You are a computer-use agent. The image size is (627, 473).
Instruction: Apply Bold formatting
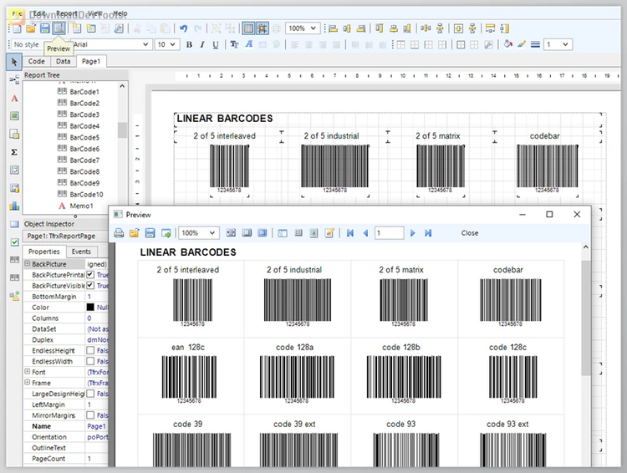(189, 44)
